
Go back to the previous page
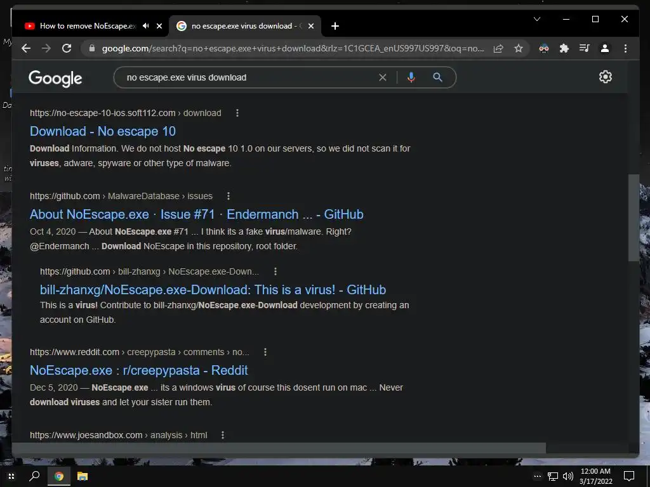[26, 48]
